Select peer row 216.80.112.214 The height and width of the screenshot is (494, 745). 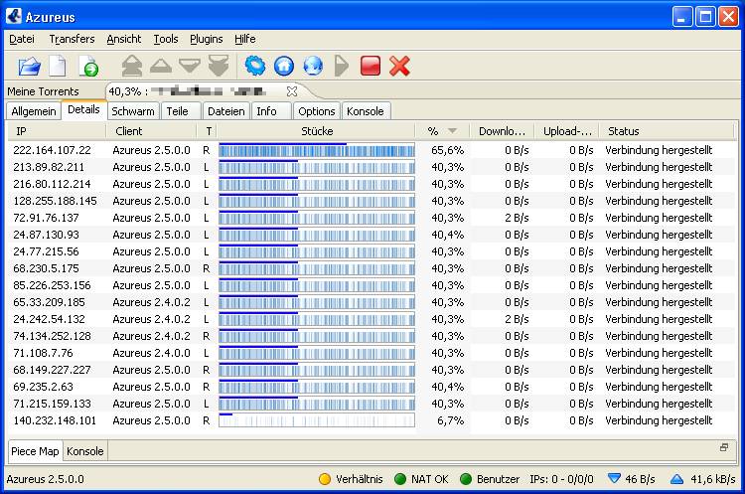click(x=372, y=184)
